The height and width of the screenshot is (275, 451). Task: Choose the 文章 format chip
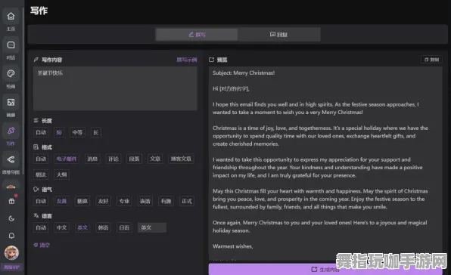(155, 159)
